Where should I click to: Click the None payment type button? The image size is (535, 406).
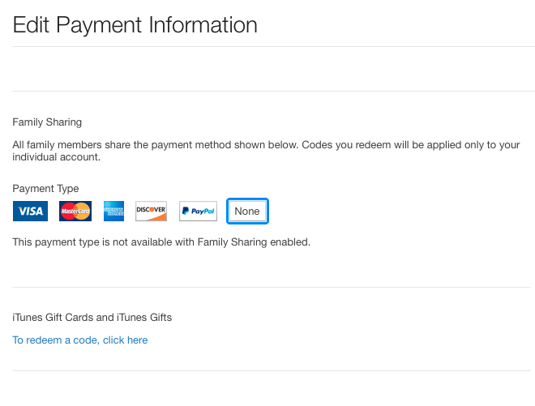tap(247, 212)
